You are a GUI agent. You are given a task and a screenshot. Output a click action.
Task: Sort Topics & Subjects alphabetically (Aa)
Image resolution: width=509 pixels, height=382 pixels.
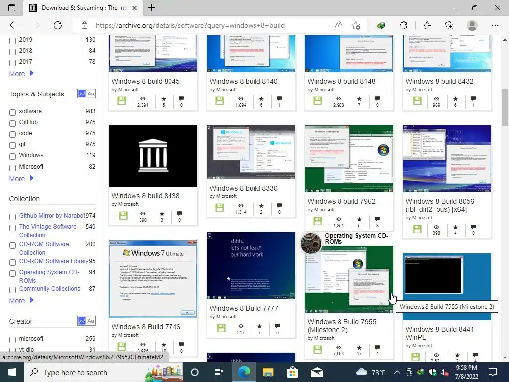coord(91,94)
